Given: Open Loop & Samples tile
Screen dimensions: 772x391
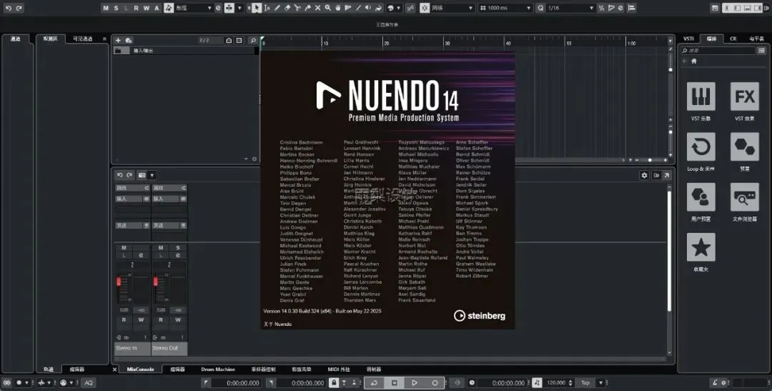Looking at the screenshot, I should click(701, 147).
